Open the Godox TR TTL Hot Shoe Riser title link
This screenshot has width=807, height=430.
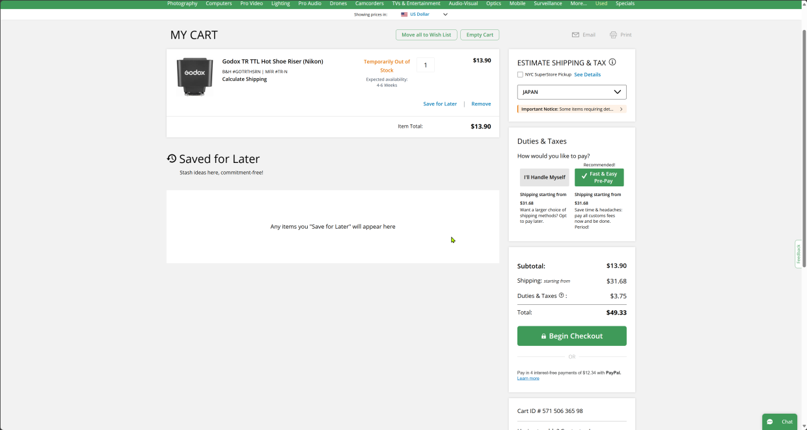pos(273,61)
